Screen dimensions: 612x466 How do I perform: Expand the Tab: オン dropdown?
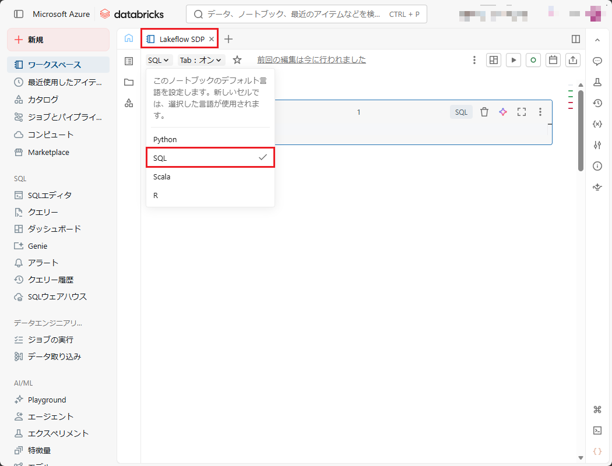coord(201,60)
